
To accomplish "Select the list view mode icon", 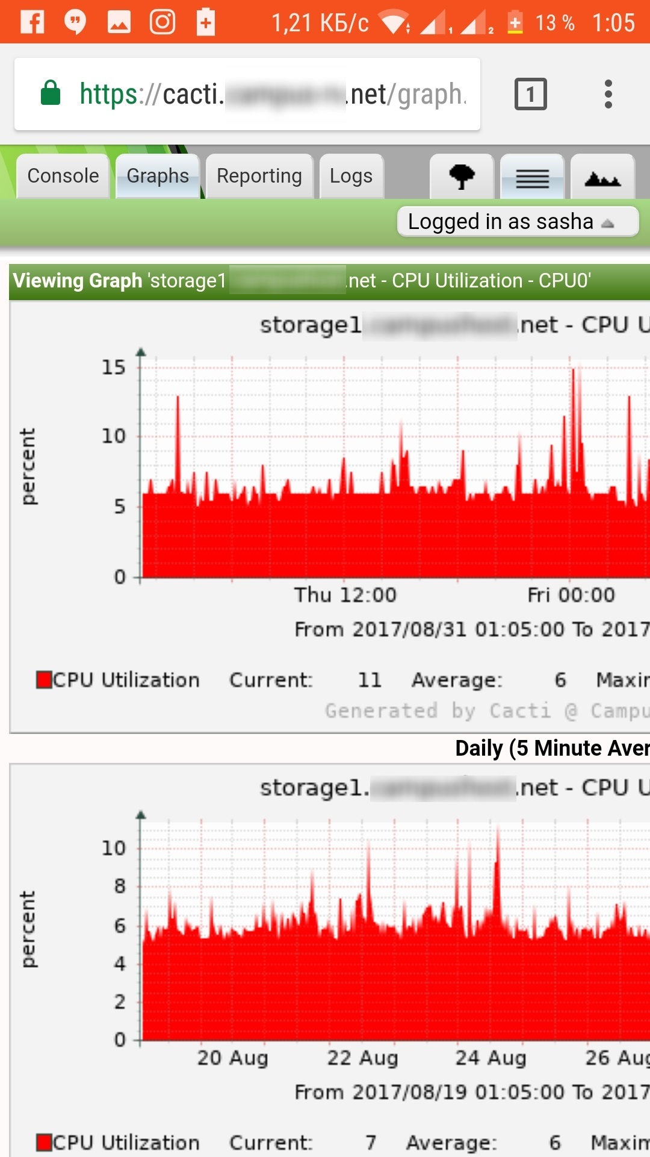I will (x=532, y=177).
